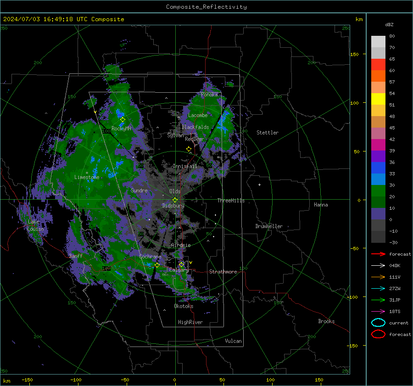413x386 pixels.
Task: Click the yellow diamond marker above RockyMH
Action: (x=123, y=120)
